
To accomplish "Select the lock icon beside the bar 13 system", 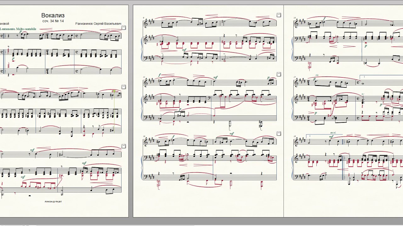I will click(x=279, y=133).
